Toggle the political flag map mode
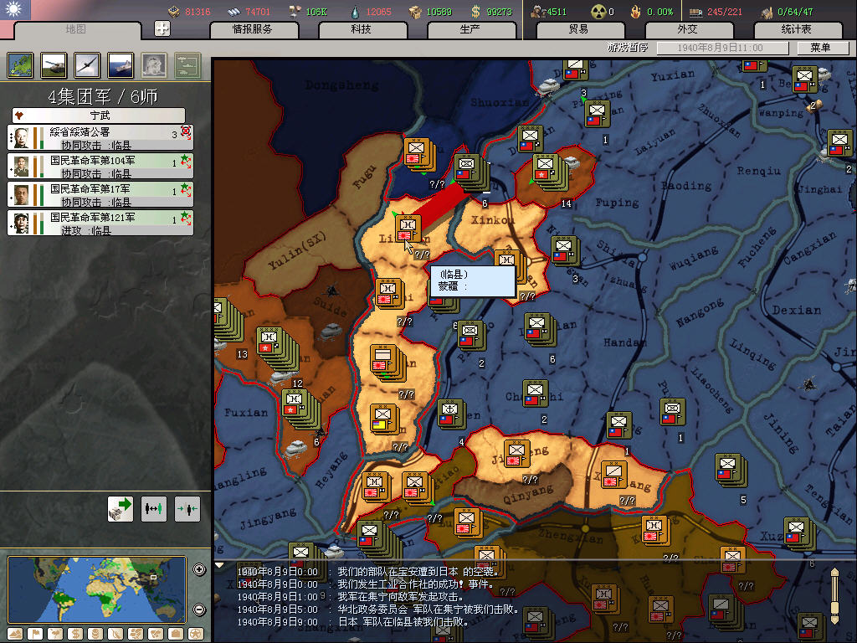 (34, 633)
